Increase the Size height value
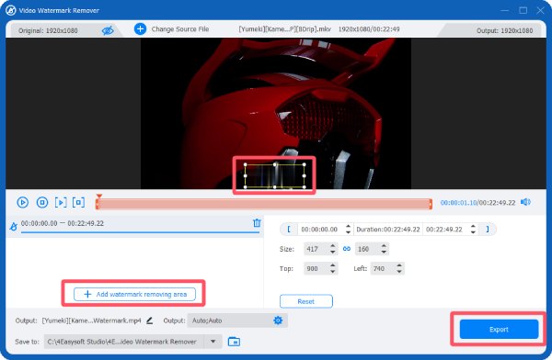 click(384, 246)
